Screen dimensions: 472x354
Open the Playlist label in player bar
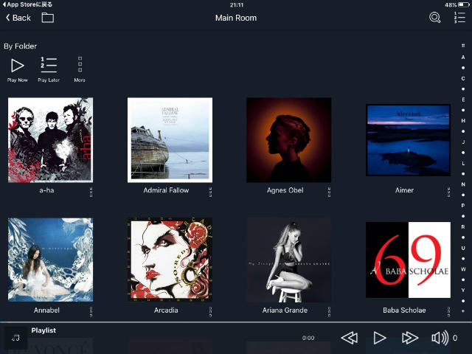tap(44, 330)
